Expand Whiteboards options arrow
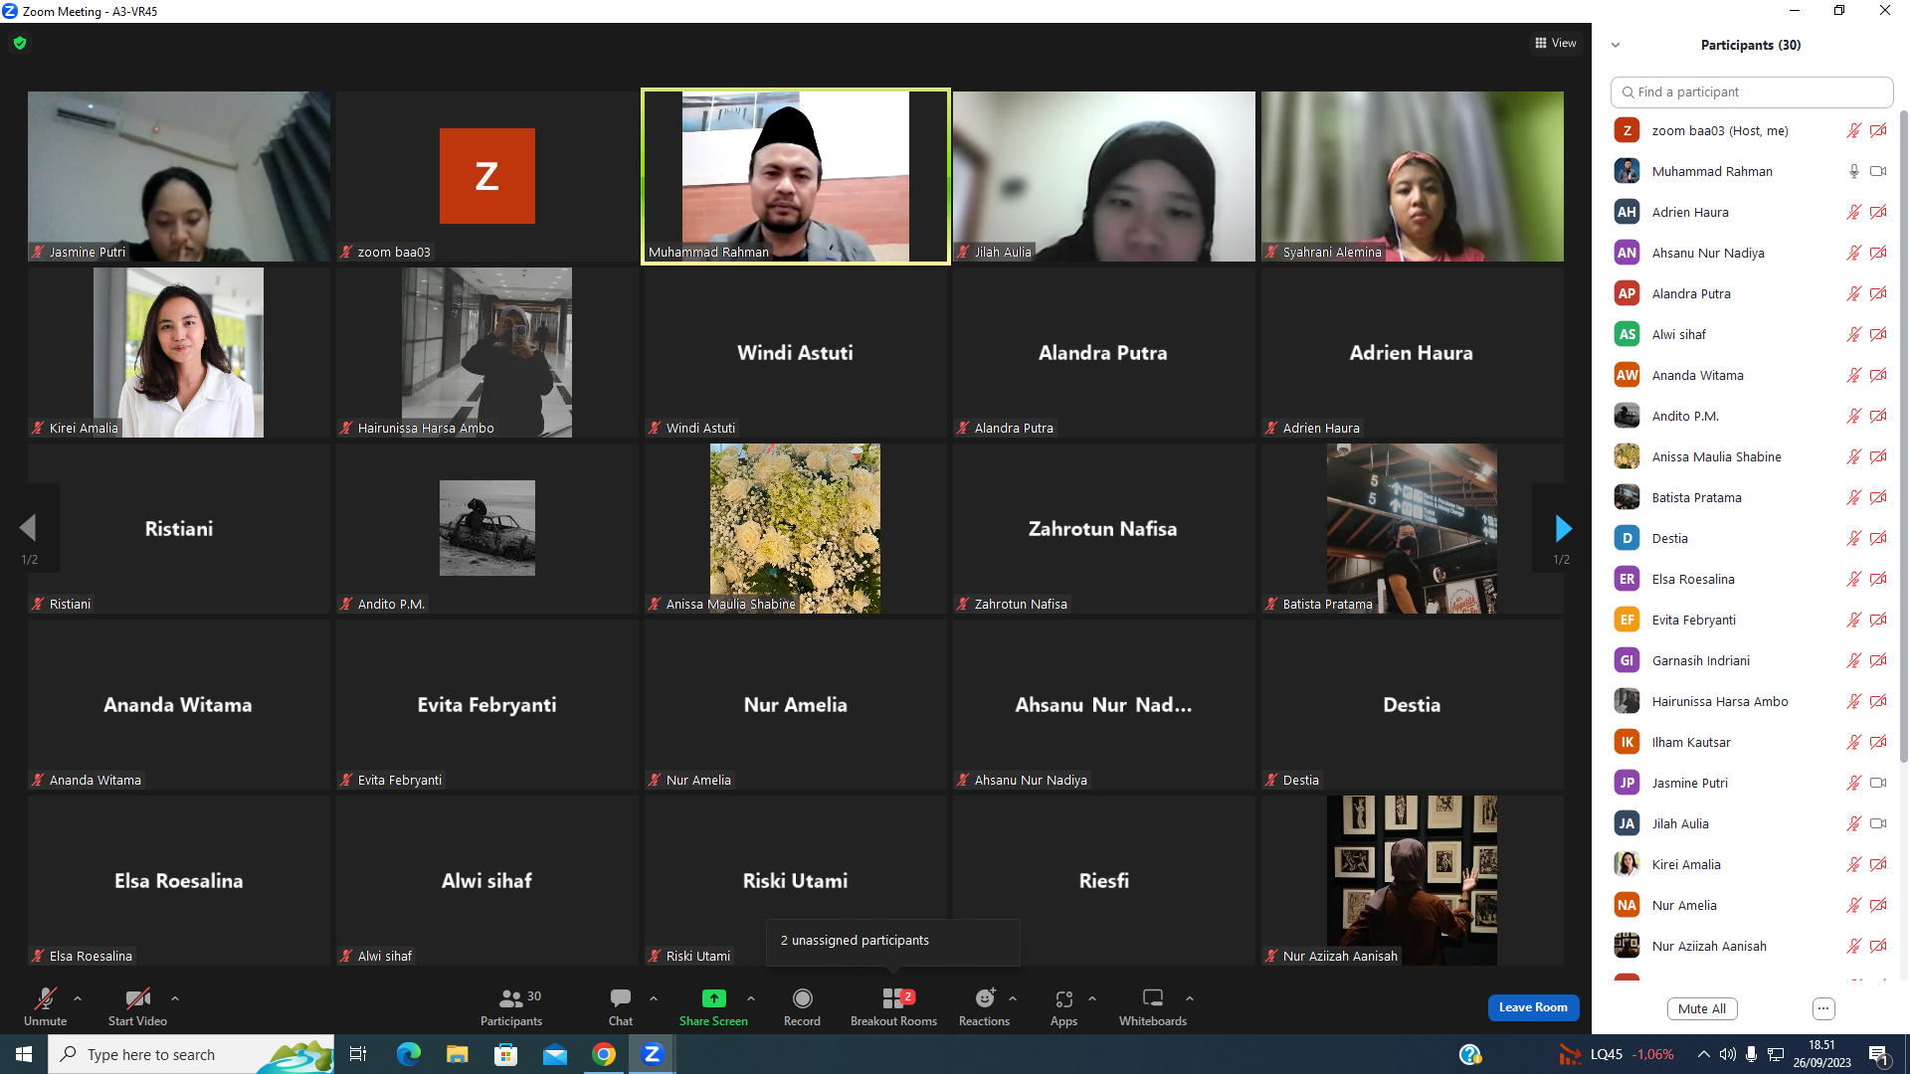This screenshot has height=1074, width=1910. pos(1190,998)
